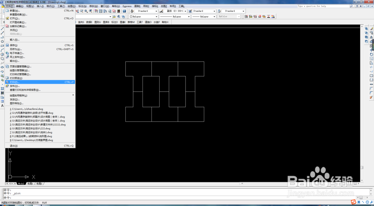
Task: Open recent file 地块1.dwg
Action: pyautogui.click(x=40, y=132)
